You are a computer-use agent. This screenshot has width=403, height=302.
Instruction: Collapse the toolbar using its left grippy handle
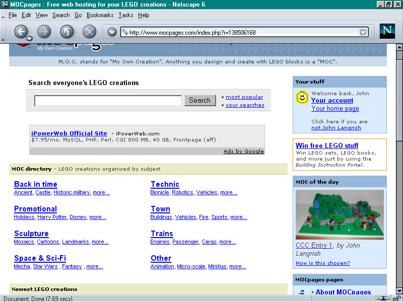coord(3,32)
